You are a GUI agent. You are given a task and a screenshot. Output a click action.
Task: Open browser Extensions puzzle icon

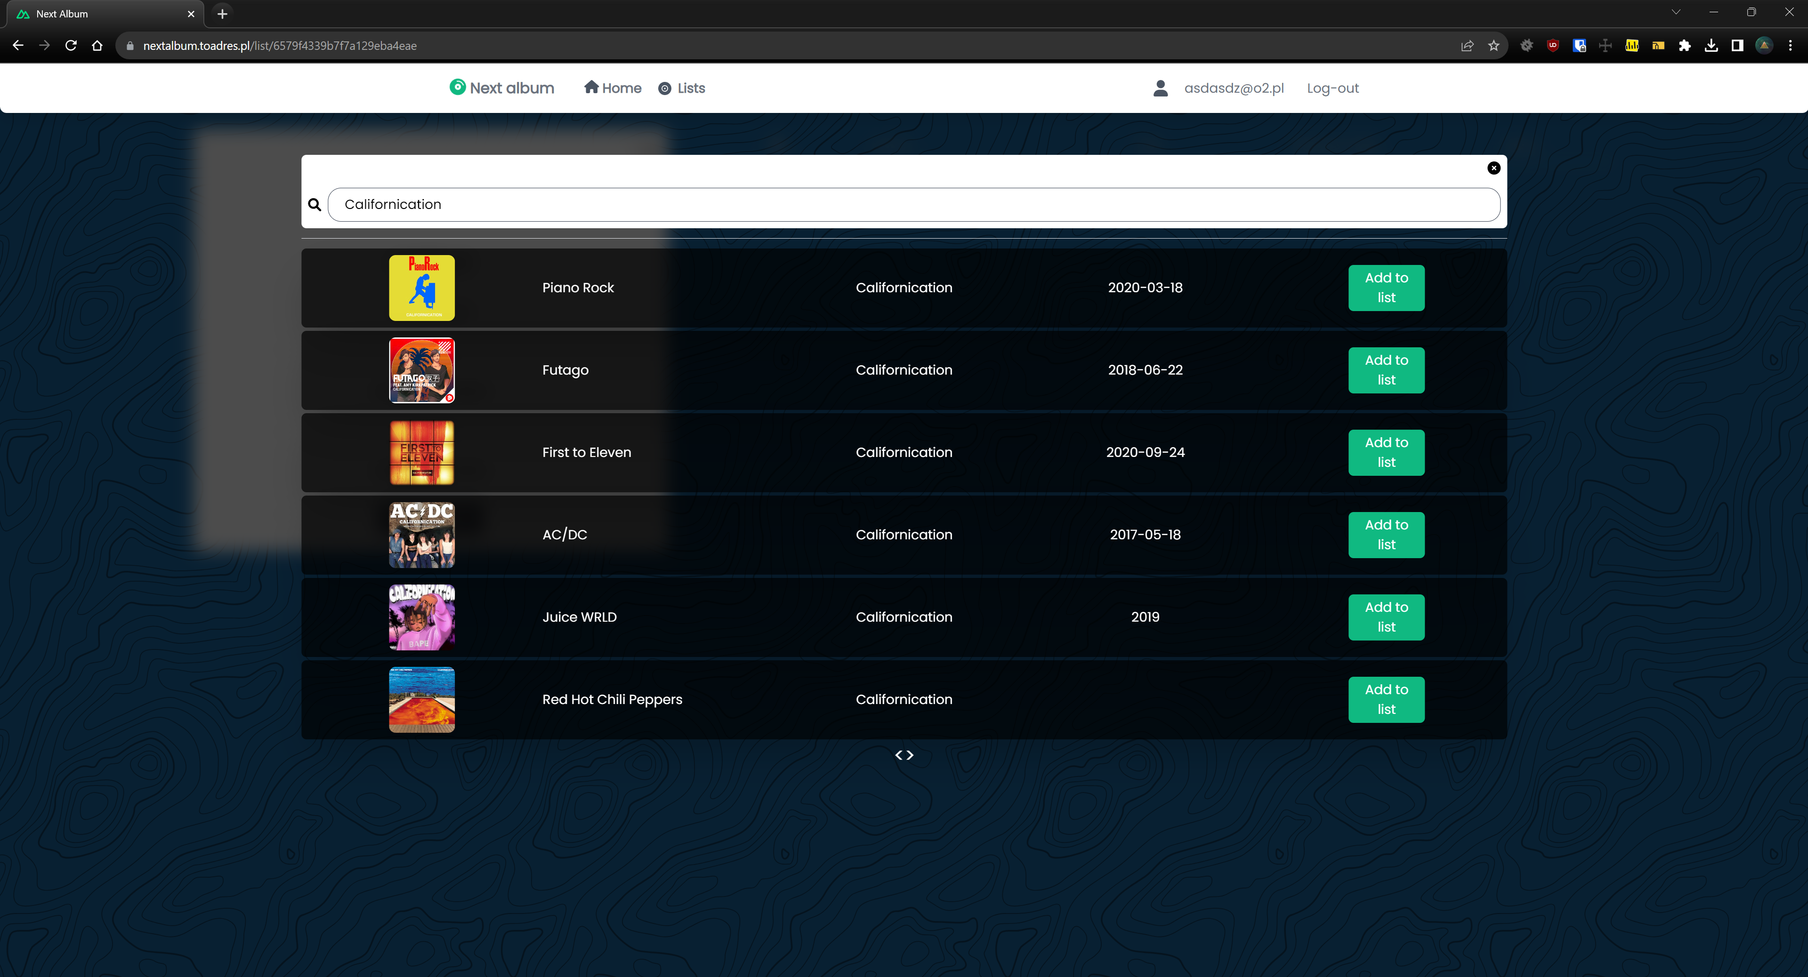coord(1685,46)
